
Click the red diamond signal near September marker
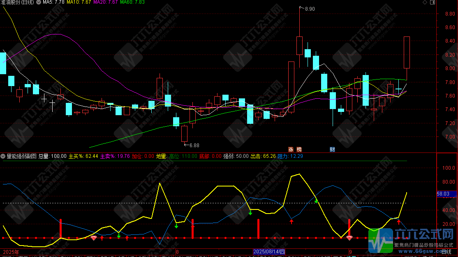[349, 238]
